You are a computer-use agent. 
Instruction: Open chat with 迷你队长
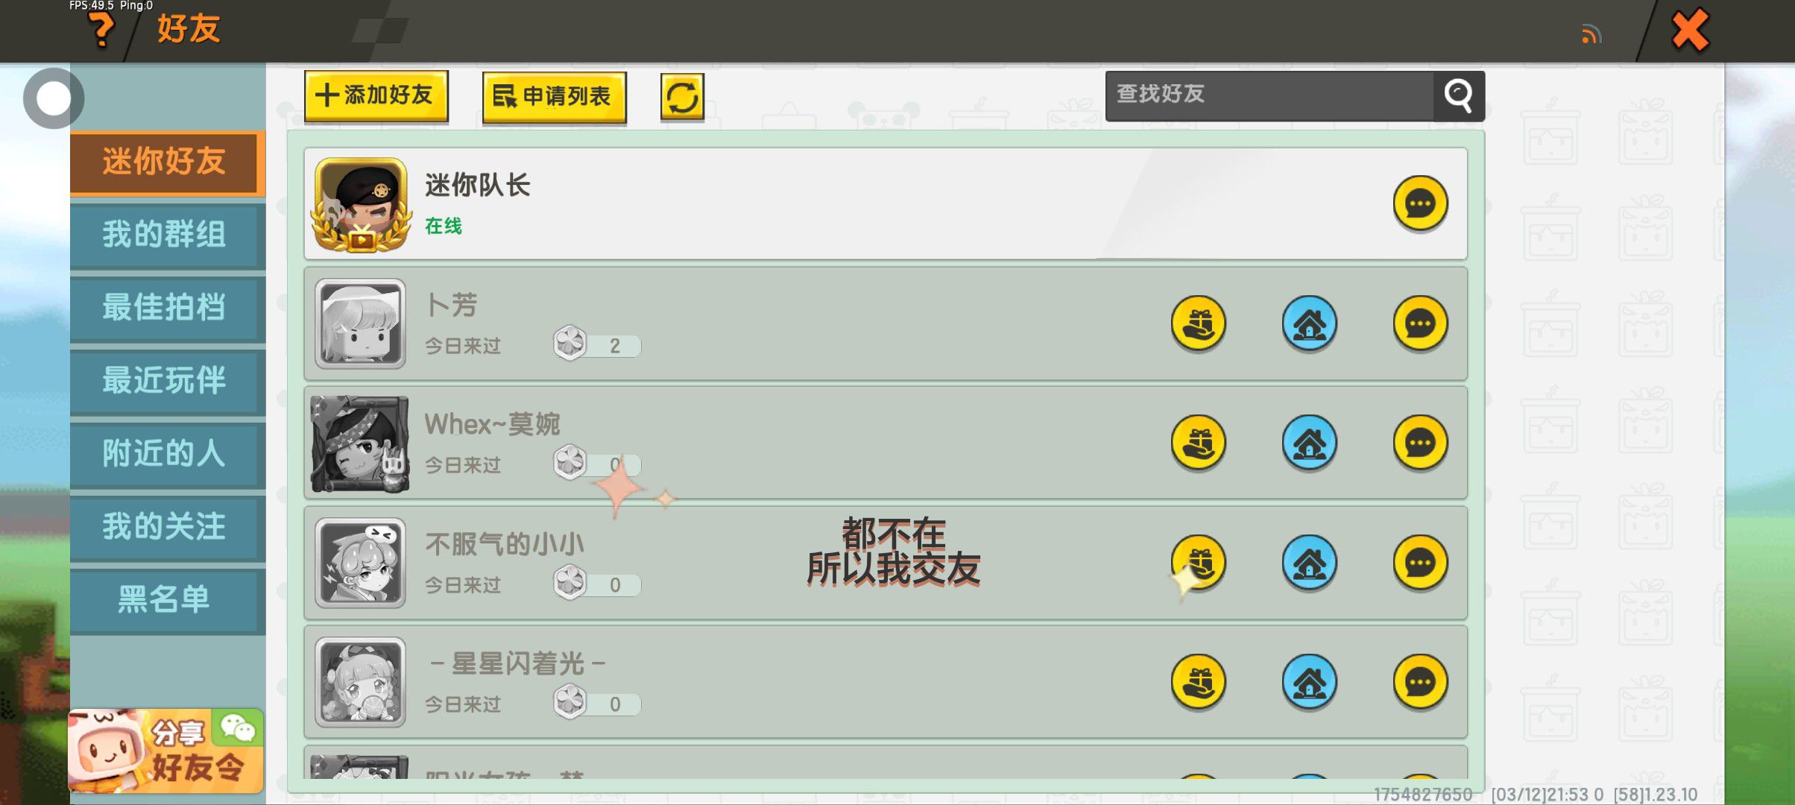1420,203
